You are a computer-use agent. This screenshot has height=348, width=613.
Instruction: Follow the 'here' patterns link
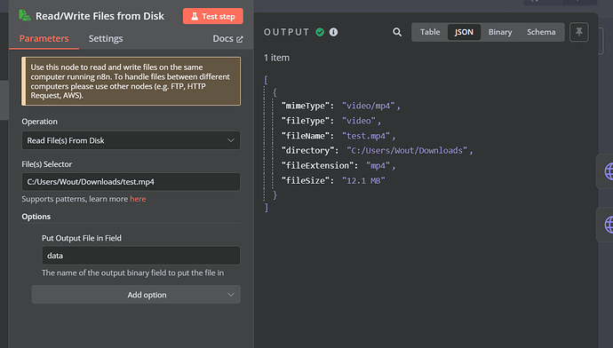coord(138,199)
